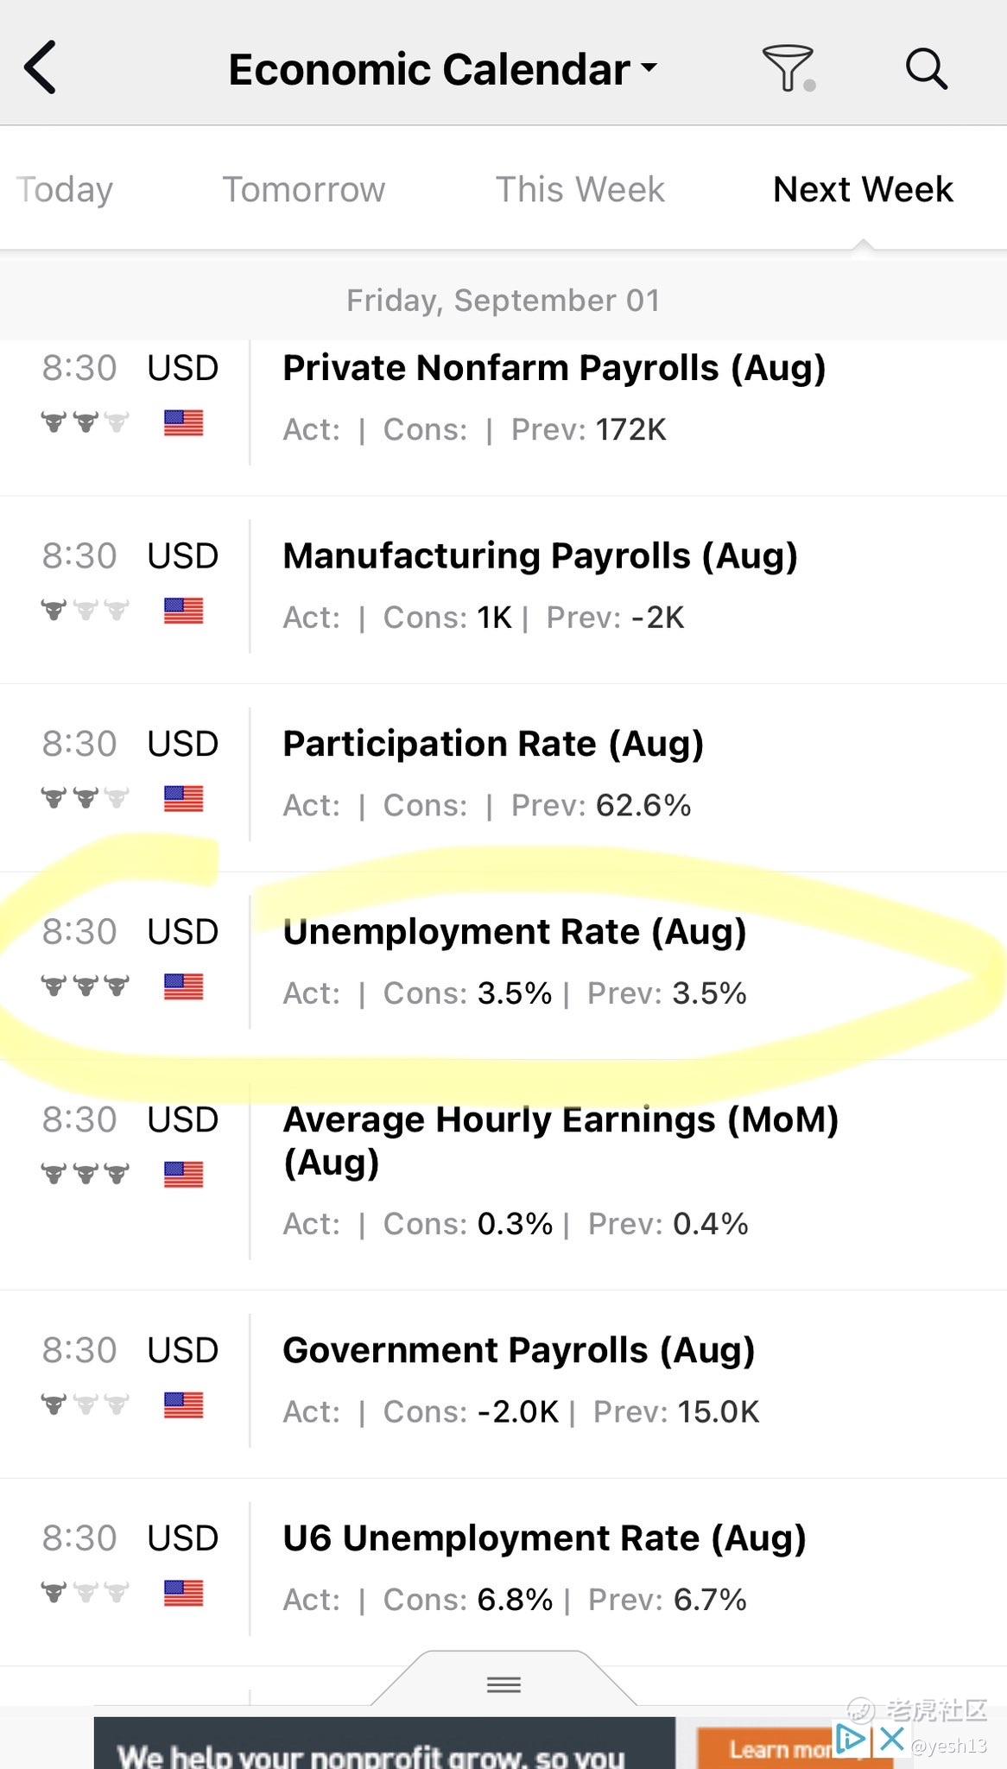Tap US flag on Government Payrolls row
This screenshot has height=1769, width=1007.
(x=183, y=1405)
